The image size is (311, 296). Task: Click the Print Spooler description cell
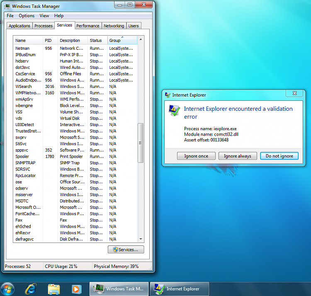point(71,156)
